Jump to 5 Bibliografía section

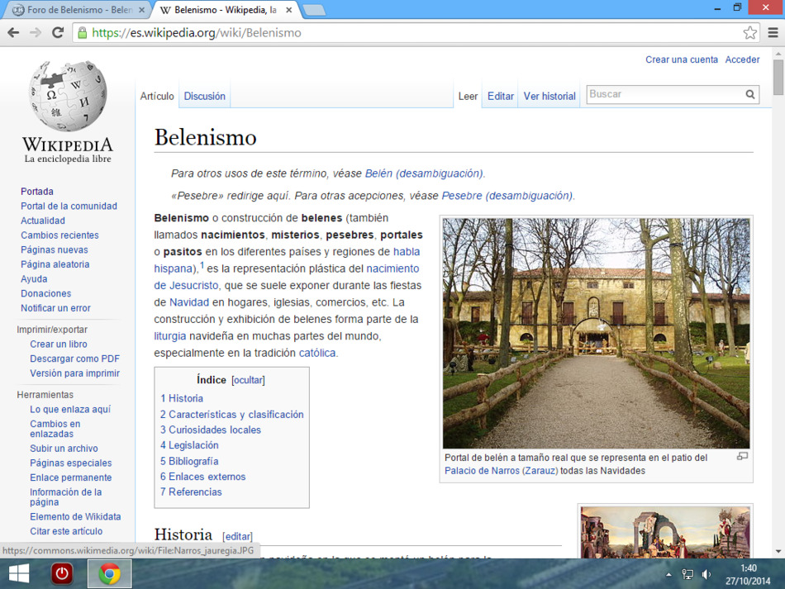coord(189,461)
